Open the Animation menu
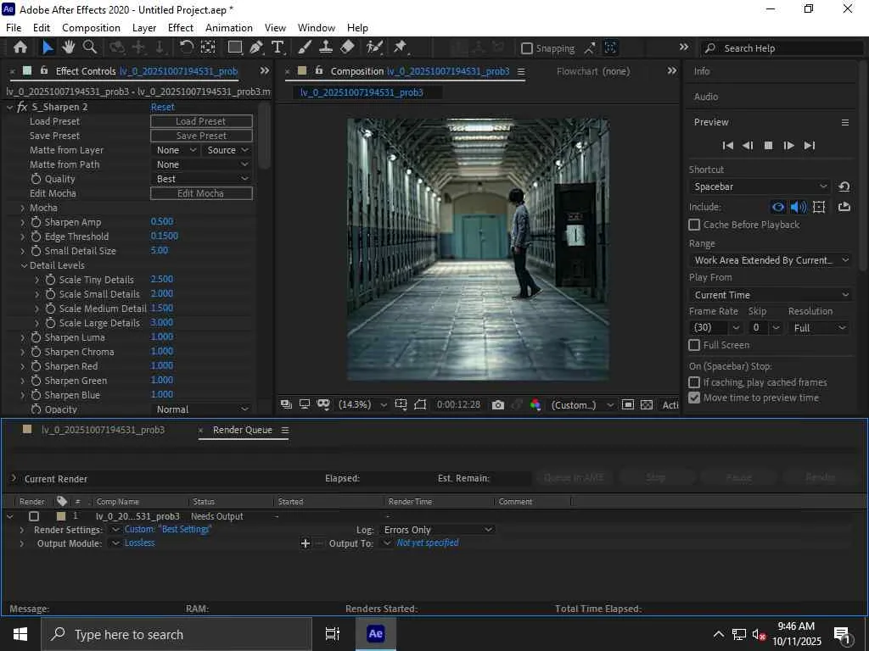This screenshot has height=651, width=869. 229,27
